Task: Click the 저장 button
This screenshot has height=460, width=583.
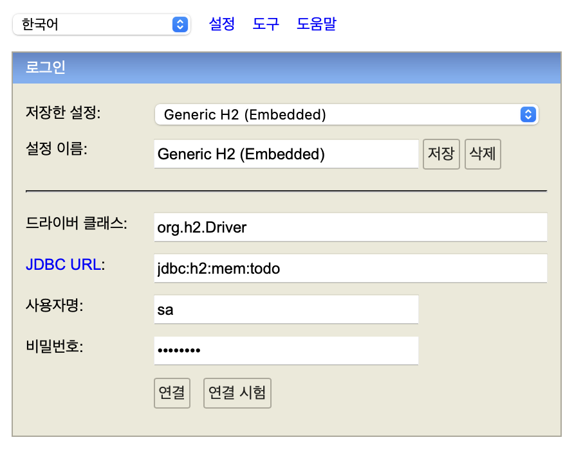Action: 441,154
